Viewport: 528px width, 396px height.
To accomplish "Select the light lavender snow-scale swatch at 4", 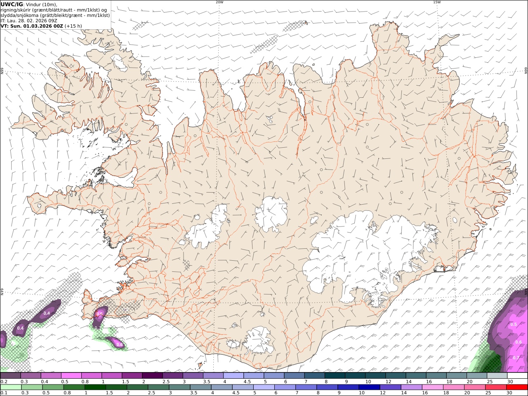I will pos(233,376).
